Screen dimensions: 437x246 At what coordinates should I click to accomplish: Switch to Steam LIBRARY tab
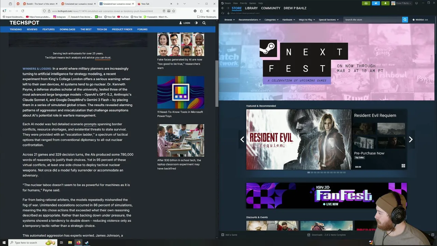click(251, 8)
